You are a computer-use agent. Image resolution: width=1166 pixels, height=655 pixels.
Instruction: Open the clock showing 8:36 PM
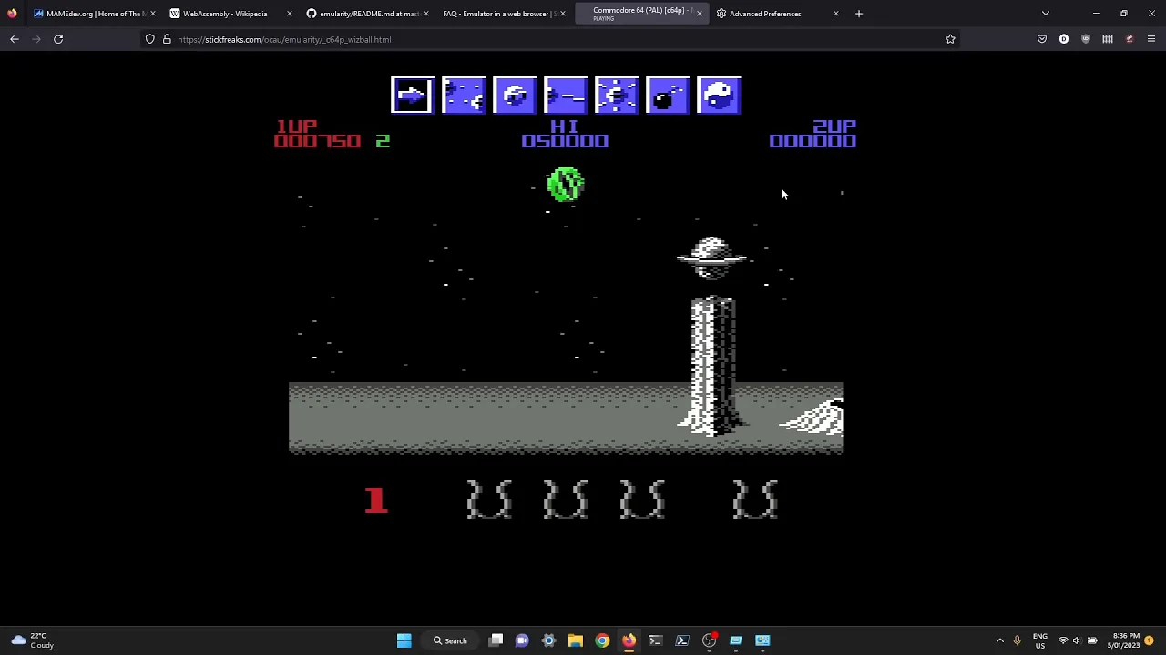1124,640
